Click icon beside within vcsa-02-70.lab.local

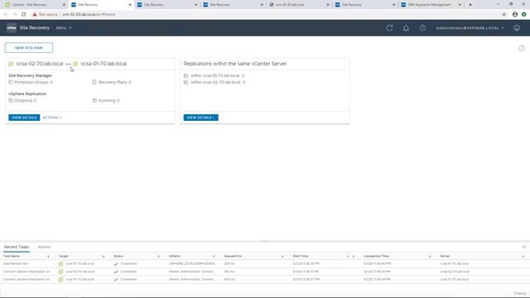pyautogui.click(x=185, y=83)
